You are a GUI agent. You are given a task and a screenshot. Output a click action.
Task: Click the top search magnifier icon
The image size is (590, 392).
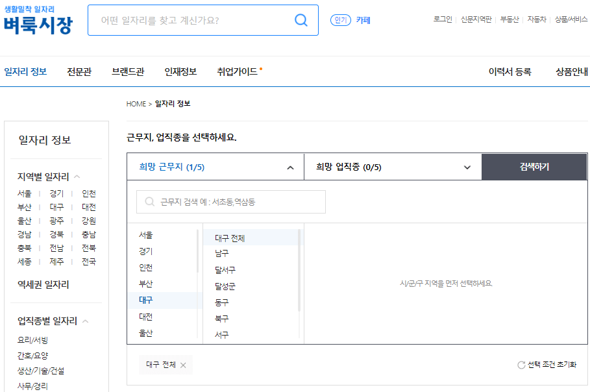(300, 20)
